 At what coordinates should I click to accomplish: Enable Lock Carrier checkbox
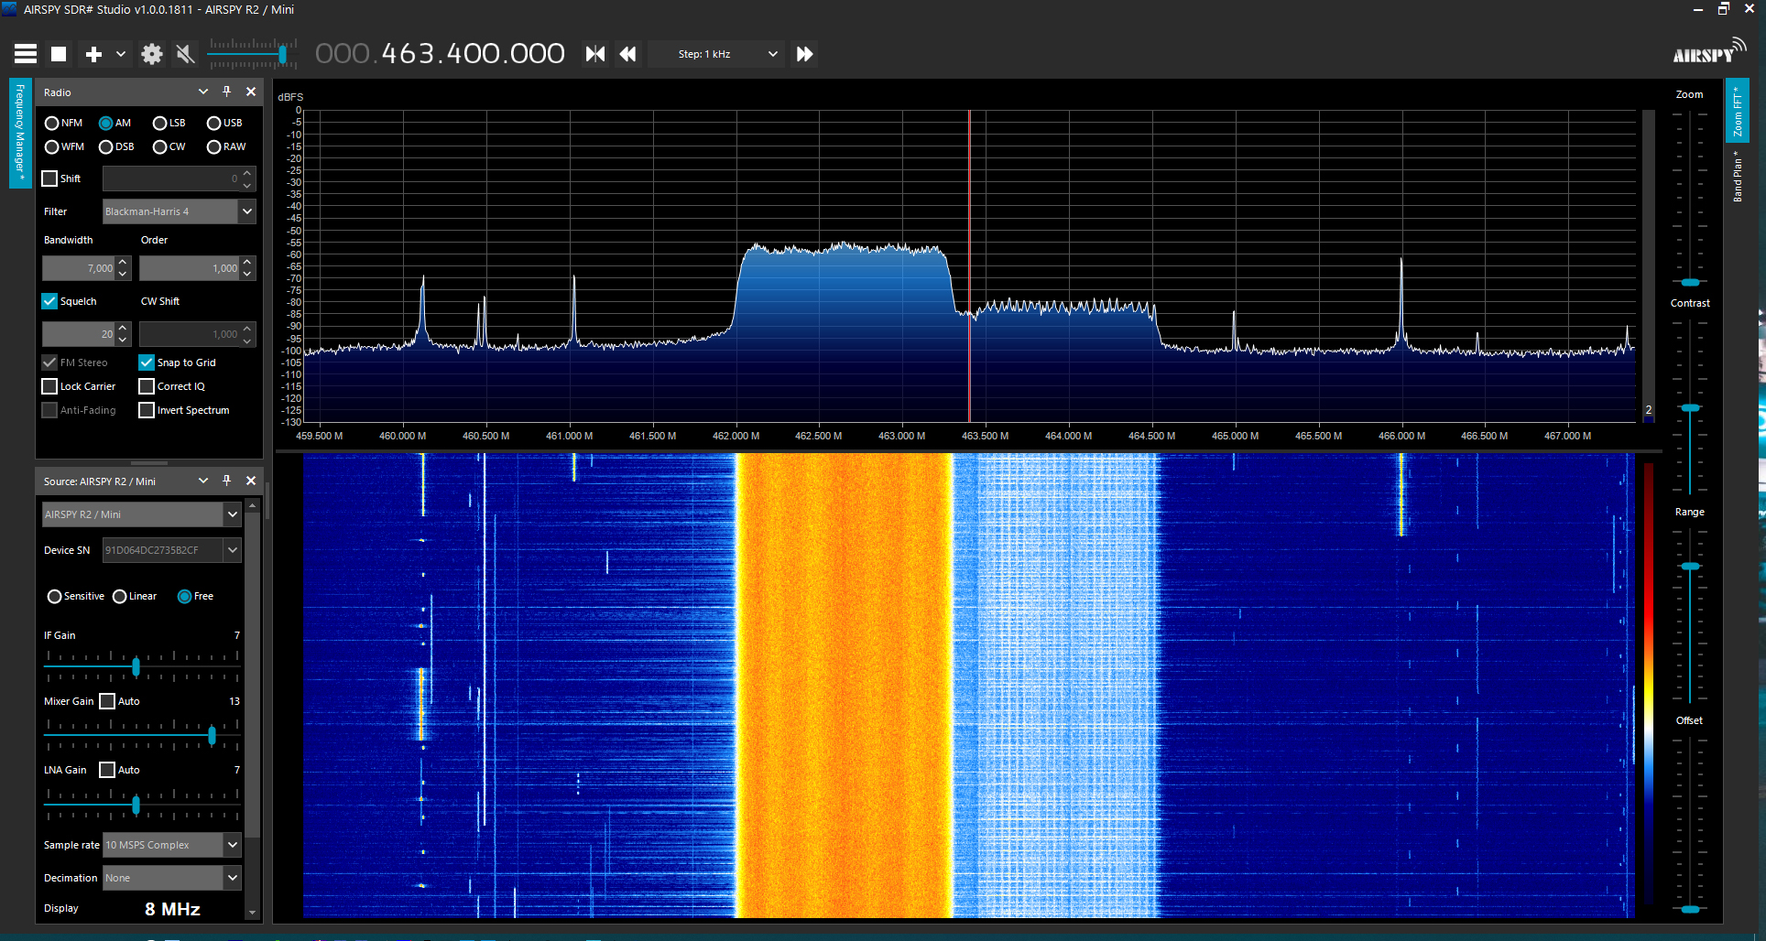pyautogui.click(x=49, y=386)
